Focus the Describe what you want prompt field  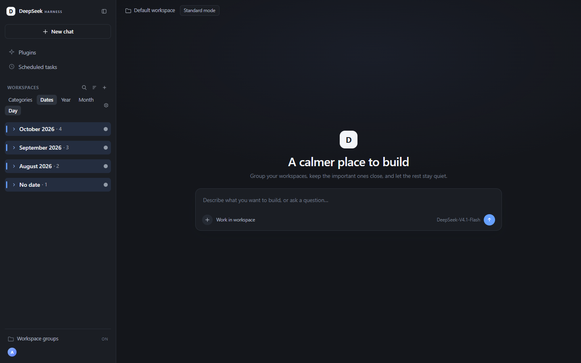[349, 200]
